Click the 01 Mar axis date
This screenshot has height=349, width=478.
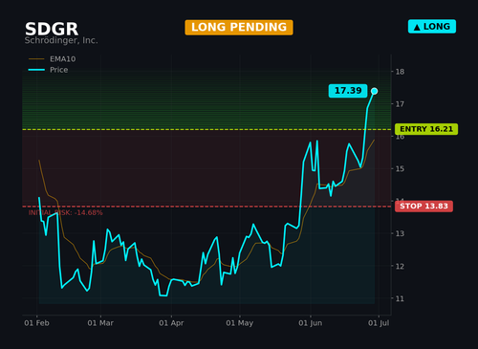(100, 323)
